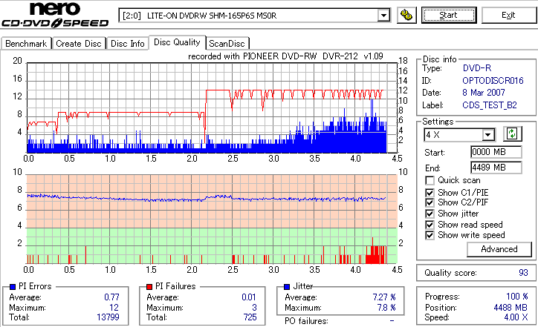Image resolution: width=538 pixels, height=327 pixels.
Task: Click PI Failures maximum value 3
Action: [254, 308]
